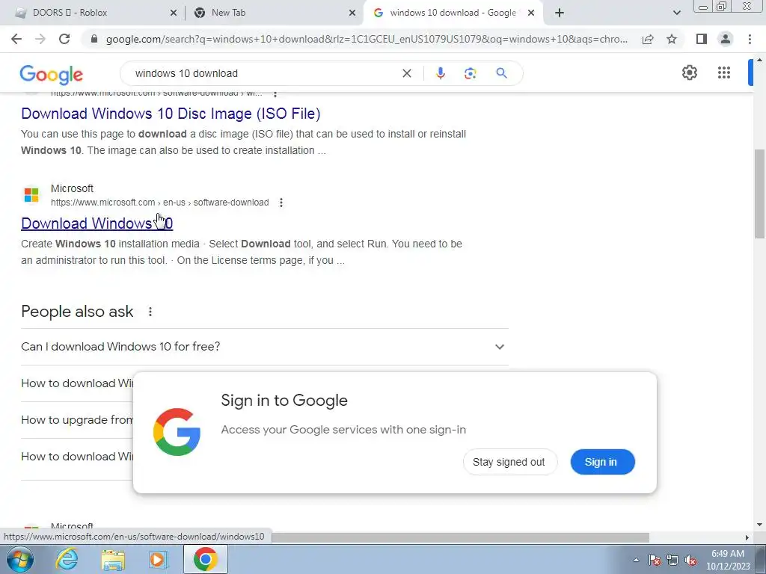The image size is (766, 574).
Task: Open Download Windows 10 Disc Image link
Action: pos(171,114)
